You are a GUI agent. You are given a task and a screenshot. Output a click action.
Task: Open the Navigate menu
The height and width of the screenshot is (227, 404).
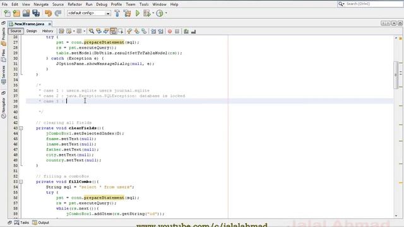click(x=41, y=4)
